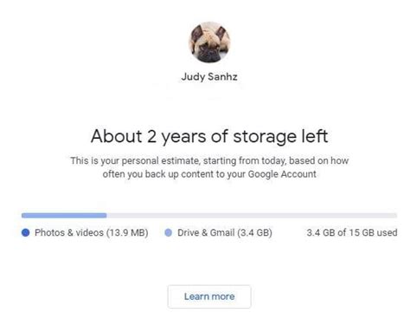Click the light blue Drive & Gmail dot
The width and height of the screenshot is (410, 319).
[169, 232]
